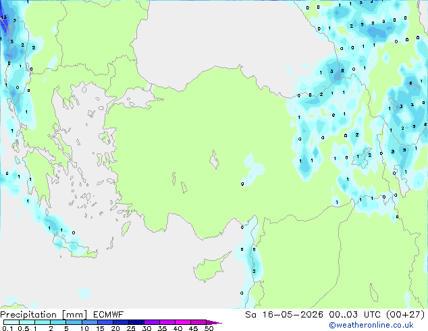Click the "Sa 16-05-2026" date text
This screenshot has height=331, width=428.
point(284,315)
